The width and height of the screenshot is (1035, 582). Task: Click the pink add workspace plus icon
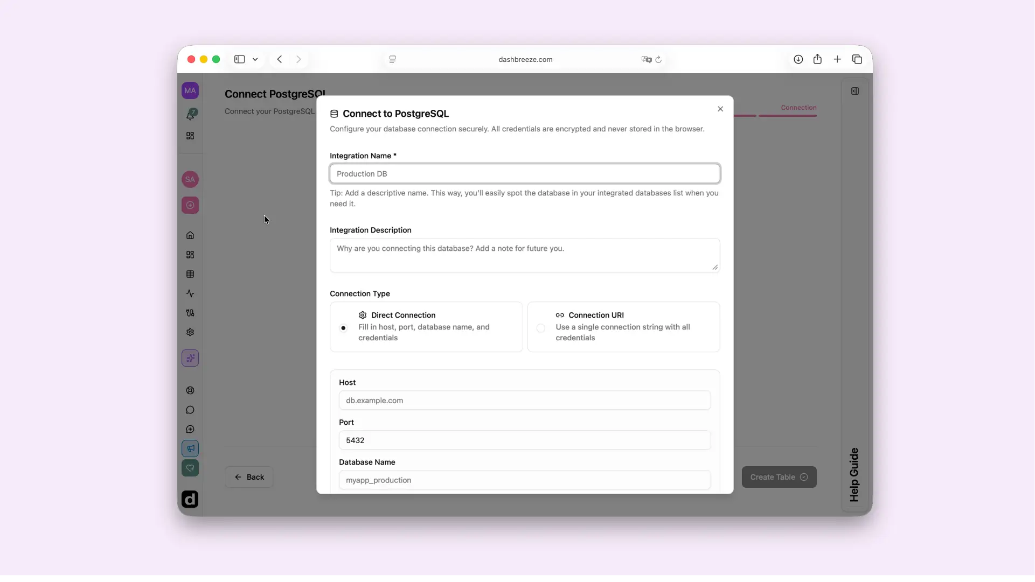pos(190,205)
